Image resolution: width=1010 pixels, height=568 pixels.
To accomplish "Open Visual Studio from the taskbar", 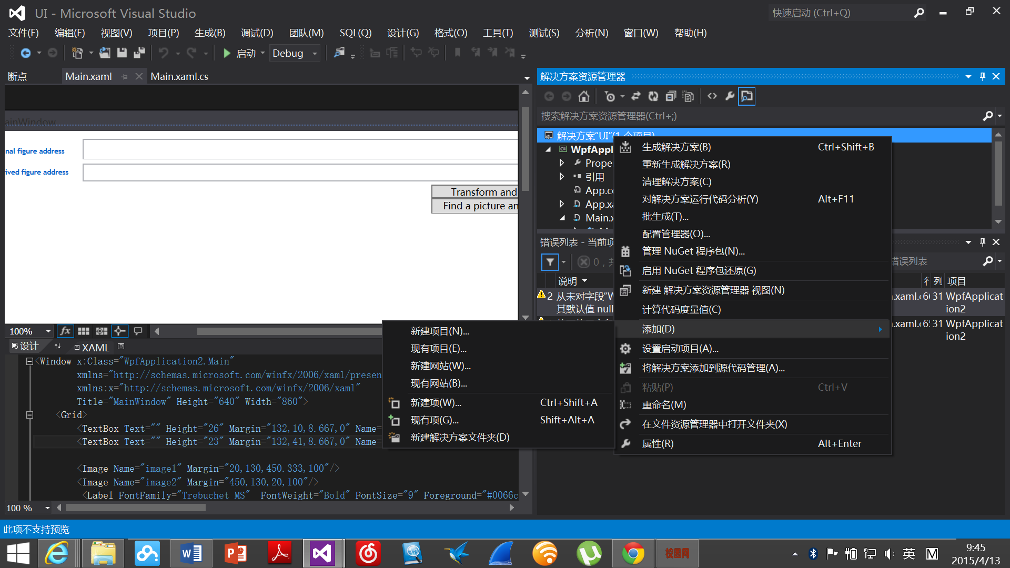I will coord(322,553).
